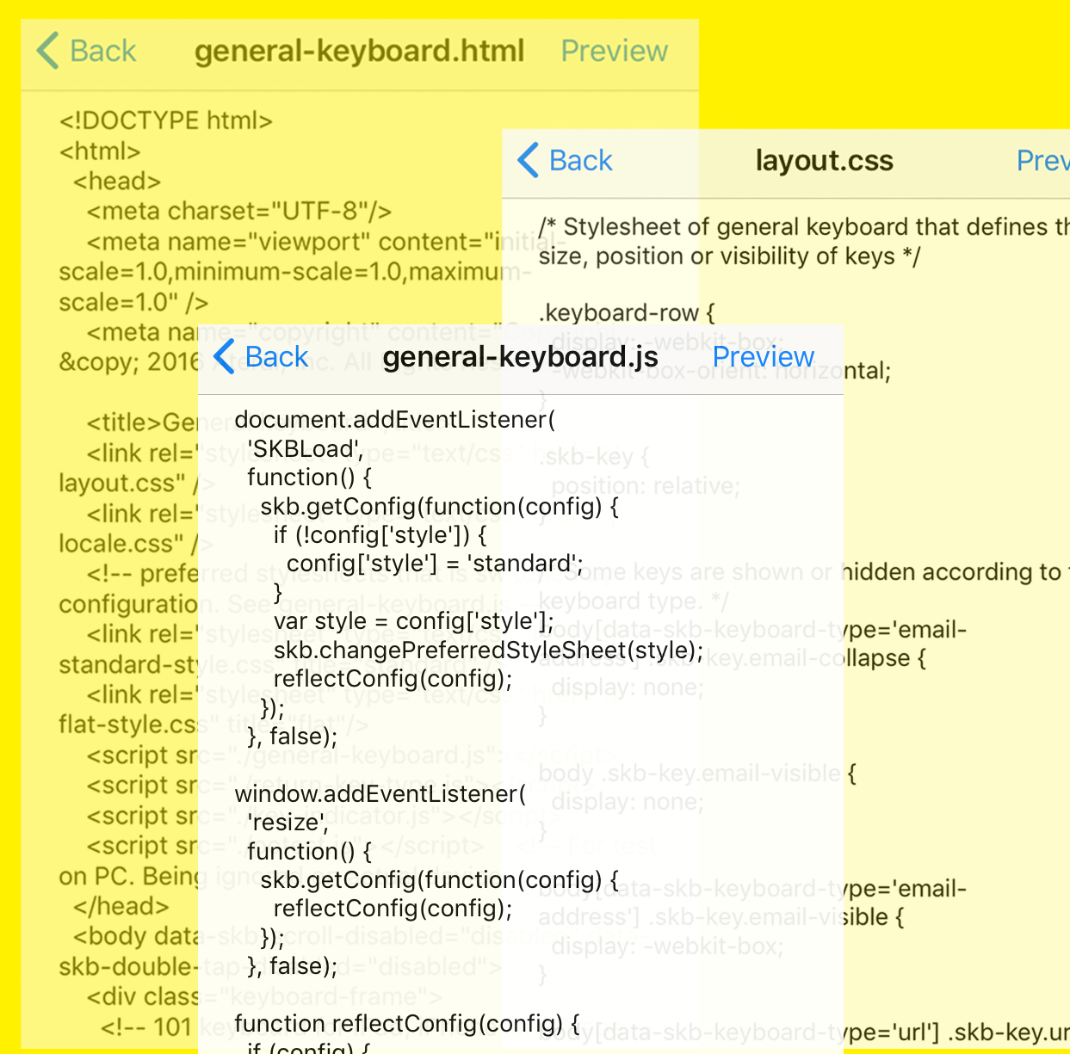This screenshot has height=1054, width=1070.
Task: Select the '.keyboard-row {' selector line
Action: coord(627,313)
